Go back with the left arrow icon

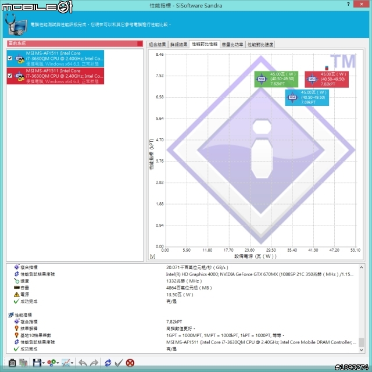click(83, 363)
